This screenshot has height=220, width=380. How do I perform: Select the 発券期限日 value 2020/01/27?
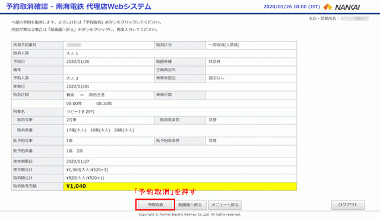tap(78, 162)
